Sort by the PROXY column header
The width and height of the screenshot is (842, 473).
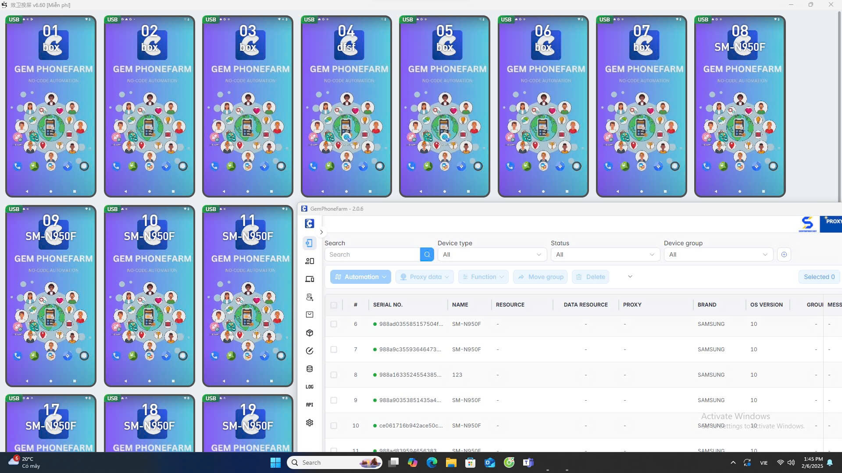coord(632,305)
